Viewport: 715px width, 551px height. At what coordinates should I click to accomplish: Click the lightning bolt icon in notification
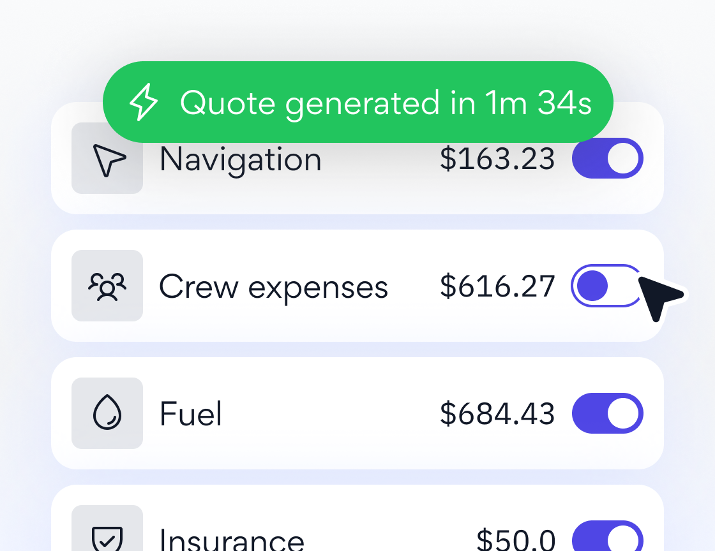click(143, 103)
